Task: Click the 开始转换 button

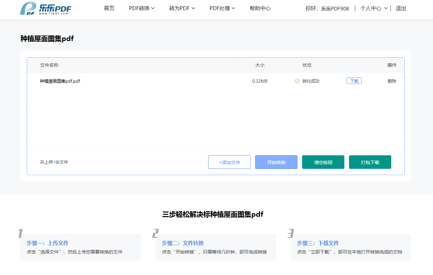Action: [x=276, y=162]
